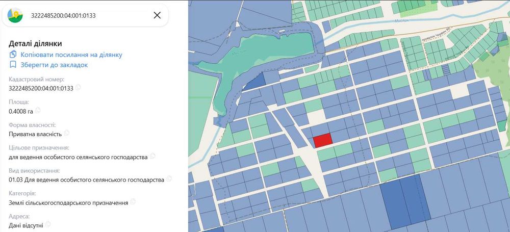
Task: Click the Деталі ділянки heading
Action: (x=36, y=44)
